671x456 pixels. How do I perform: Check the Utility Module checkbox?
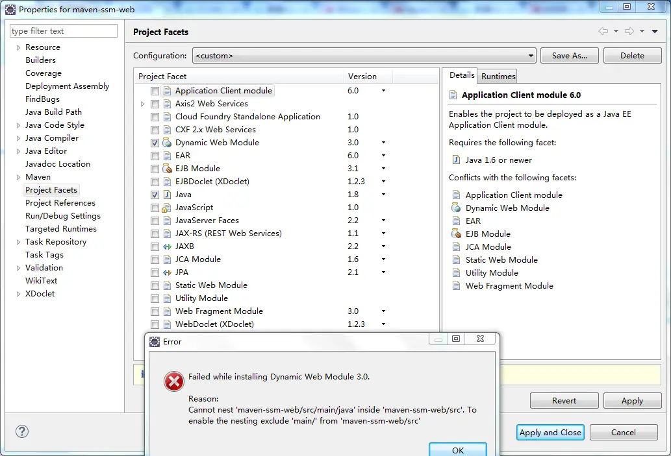tap(155, 299)
